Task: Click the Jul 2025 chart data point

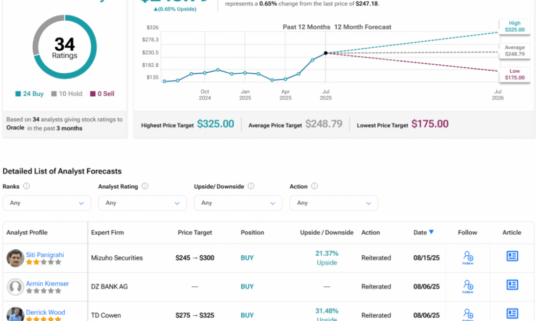Action: point(326,53)
